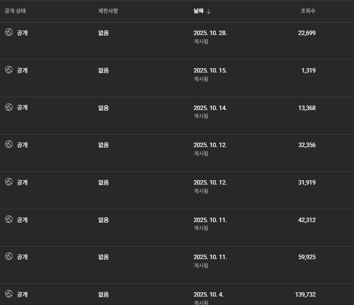
Task: Click 공개 label in 2025. 10. 14. row
Action: point(22,108)
